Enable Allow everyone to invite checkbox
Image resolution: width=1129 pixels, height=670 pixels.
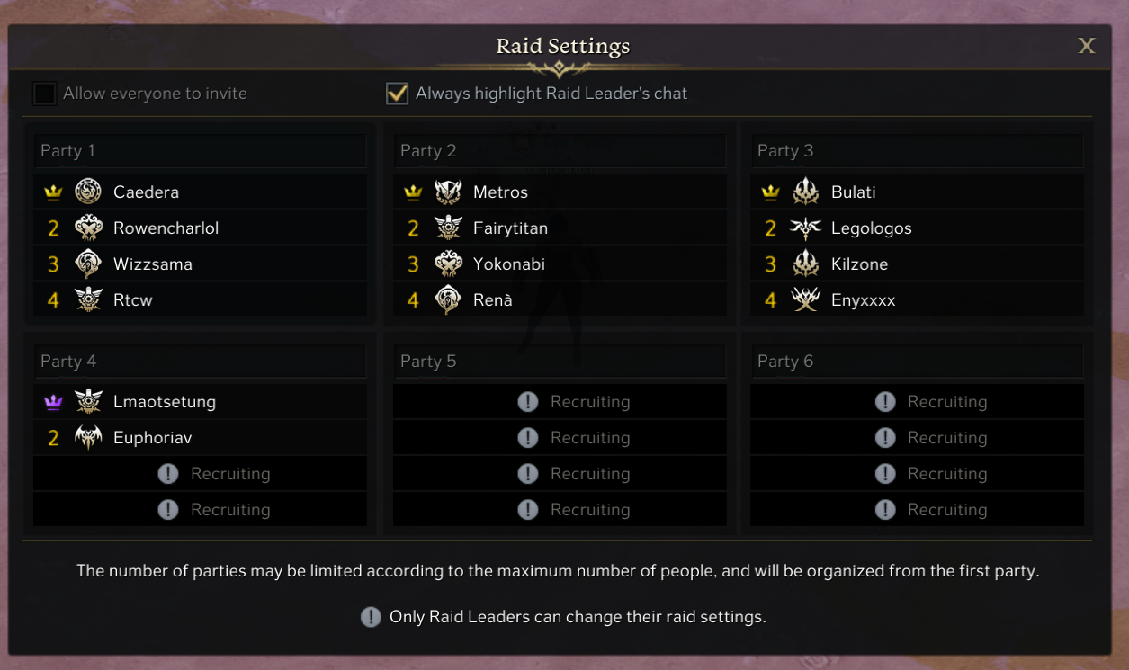tap(44, 94)
